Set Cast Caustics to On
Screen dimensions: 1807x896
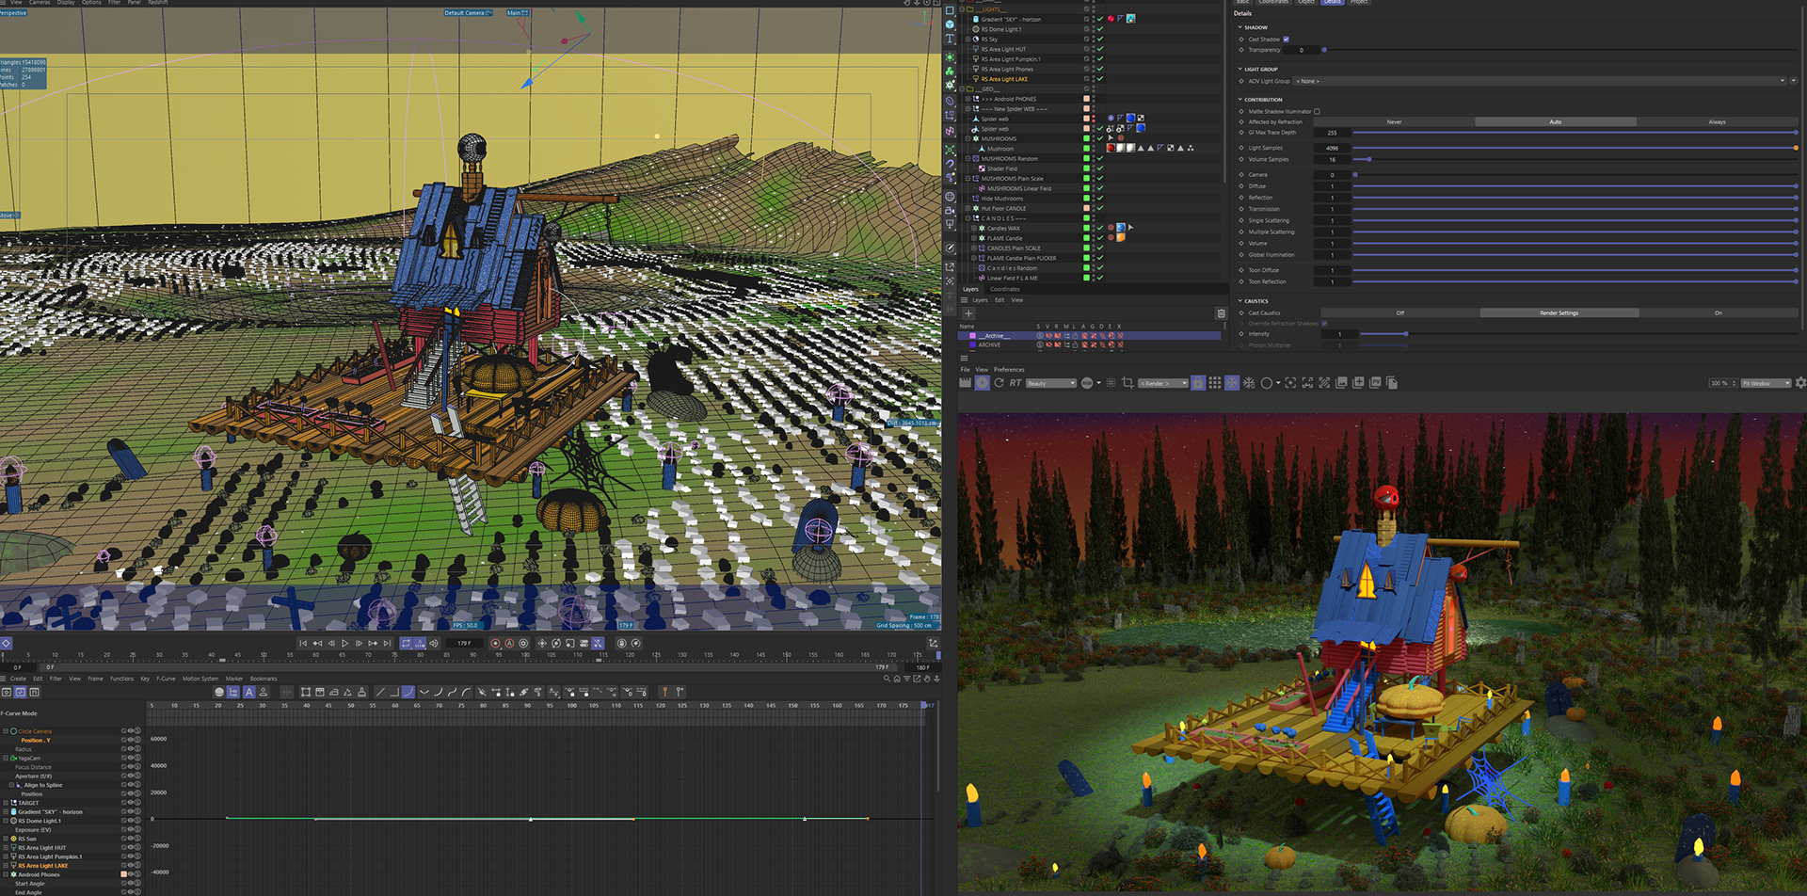[x=1719, y=312]
